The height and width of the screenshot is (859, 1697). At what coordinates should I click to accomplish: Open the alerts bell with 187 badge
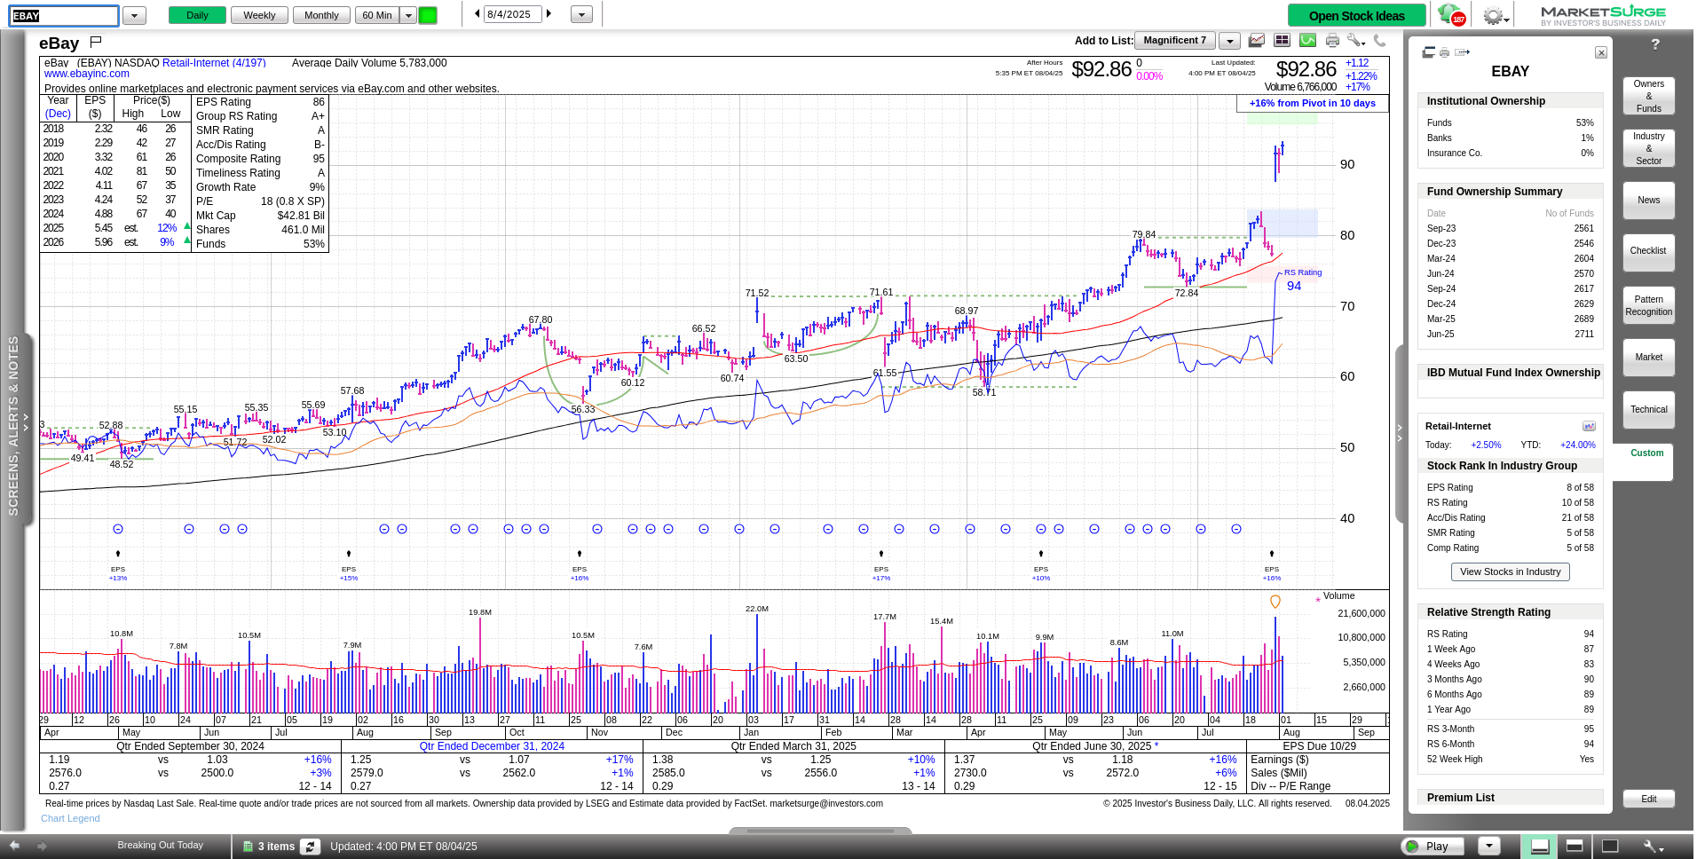pos(1452,15)
